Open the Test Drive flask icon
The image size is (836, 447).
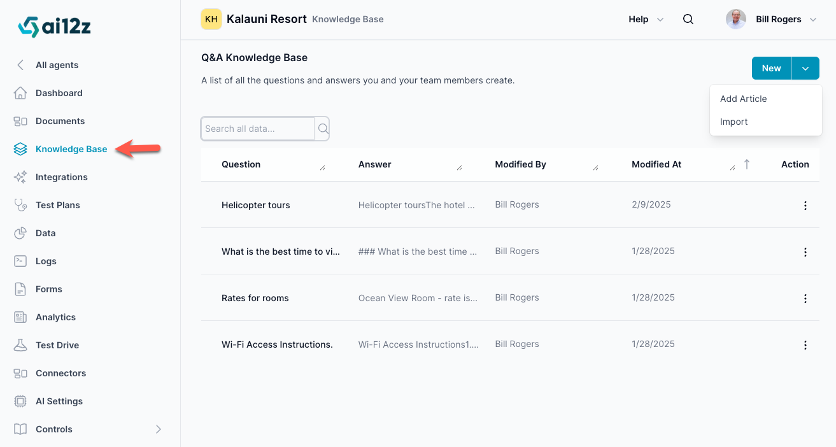[x=20, y=345]
